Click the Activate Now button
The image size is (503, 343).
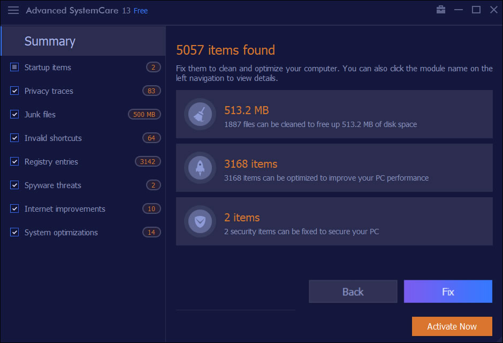click(452, 326)
